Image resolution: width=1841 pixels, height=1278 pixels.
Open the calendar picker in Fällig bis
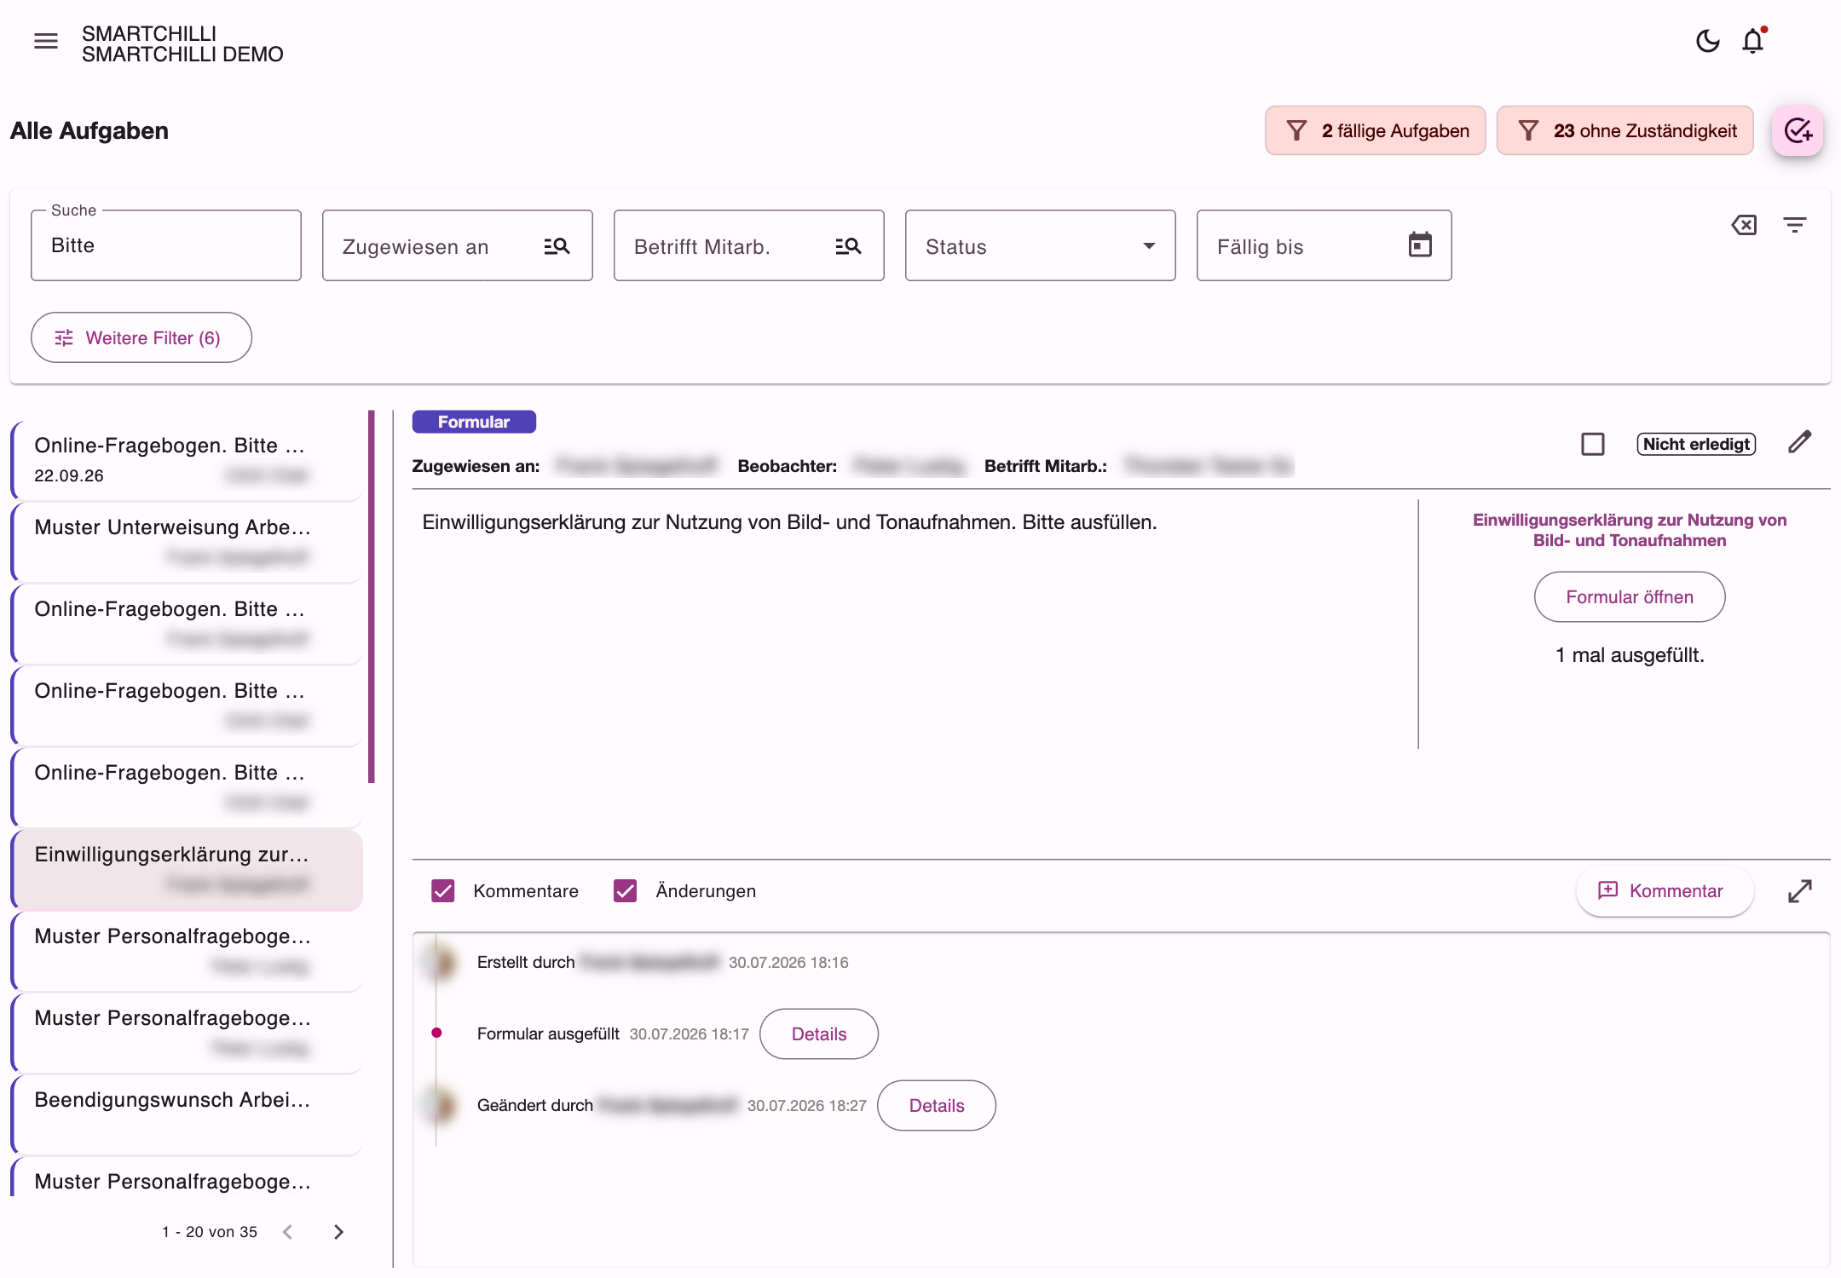click(x=1420, y=245)
